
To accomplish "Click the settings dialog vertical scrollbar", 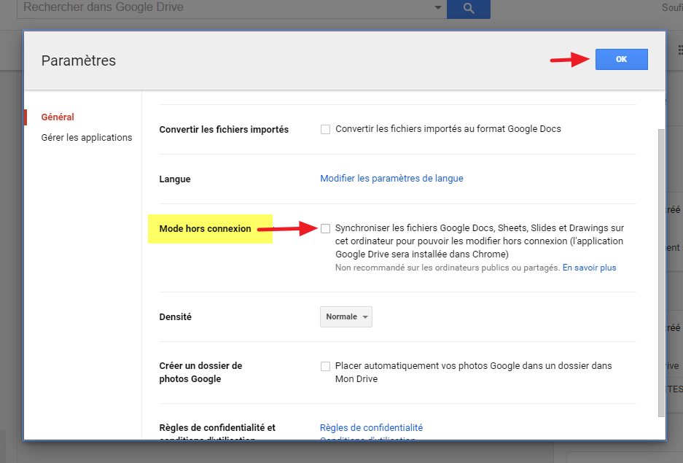I will pos(661,273).
